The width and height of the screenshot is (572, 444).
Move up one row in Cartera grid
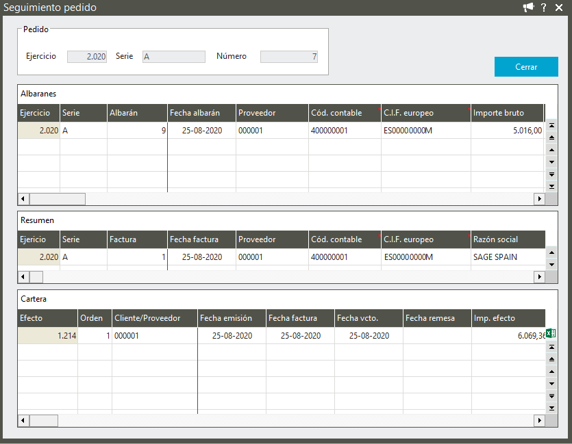tap(551, 371)
